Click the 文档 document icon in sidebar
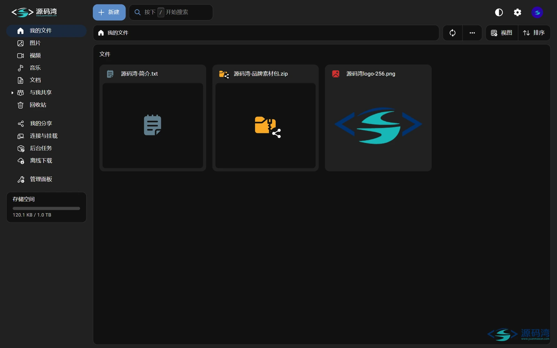557x348 pixels. tap(21, 80)
